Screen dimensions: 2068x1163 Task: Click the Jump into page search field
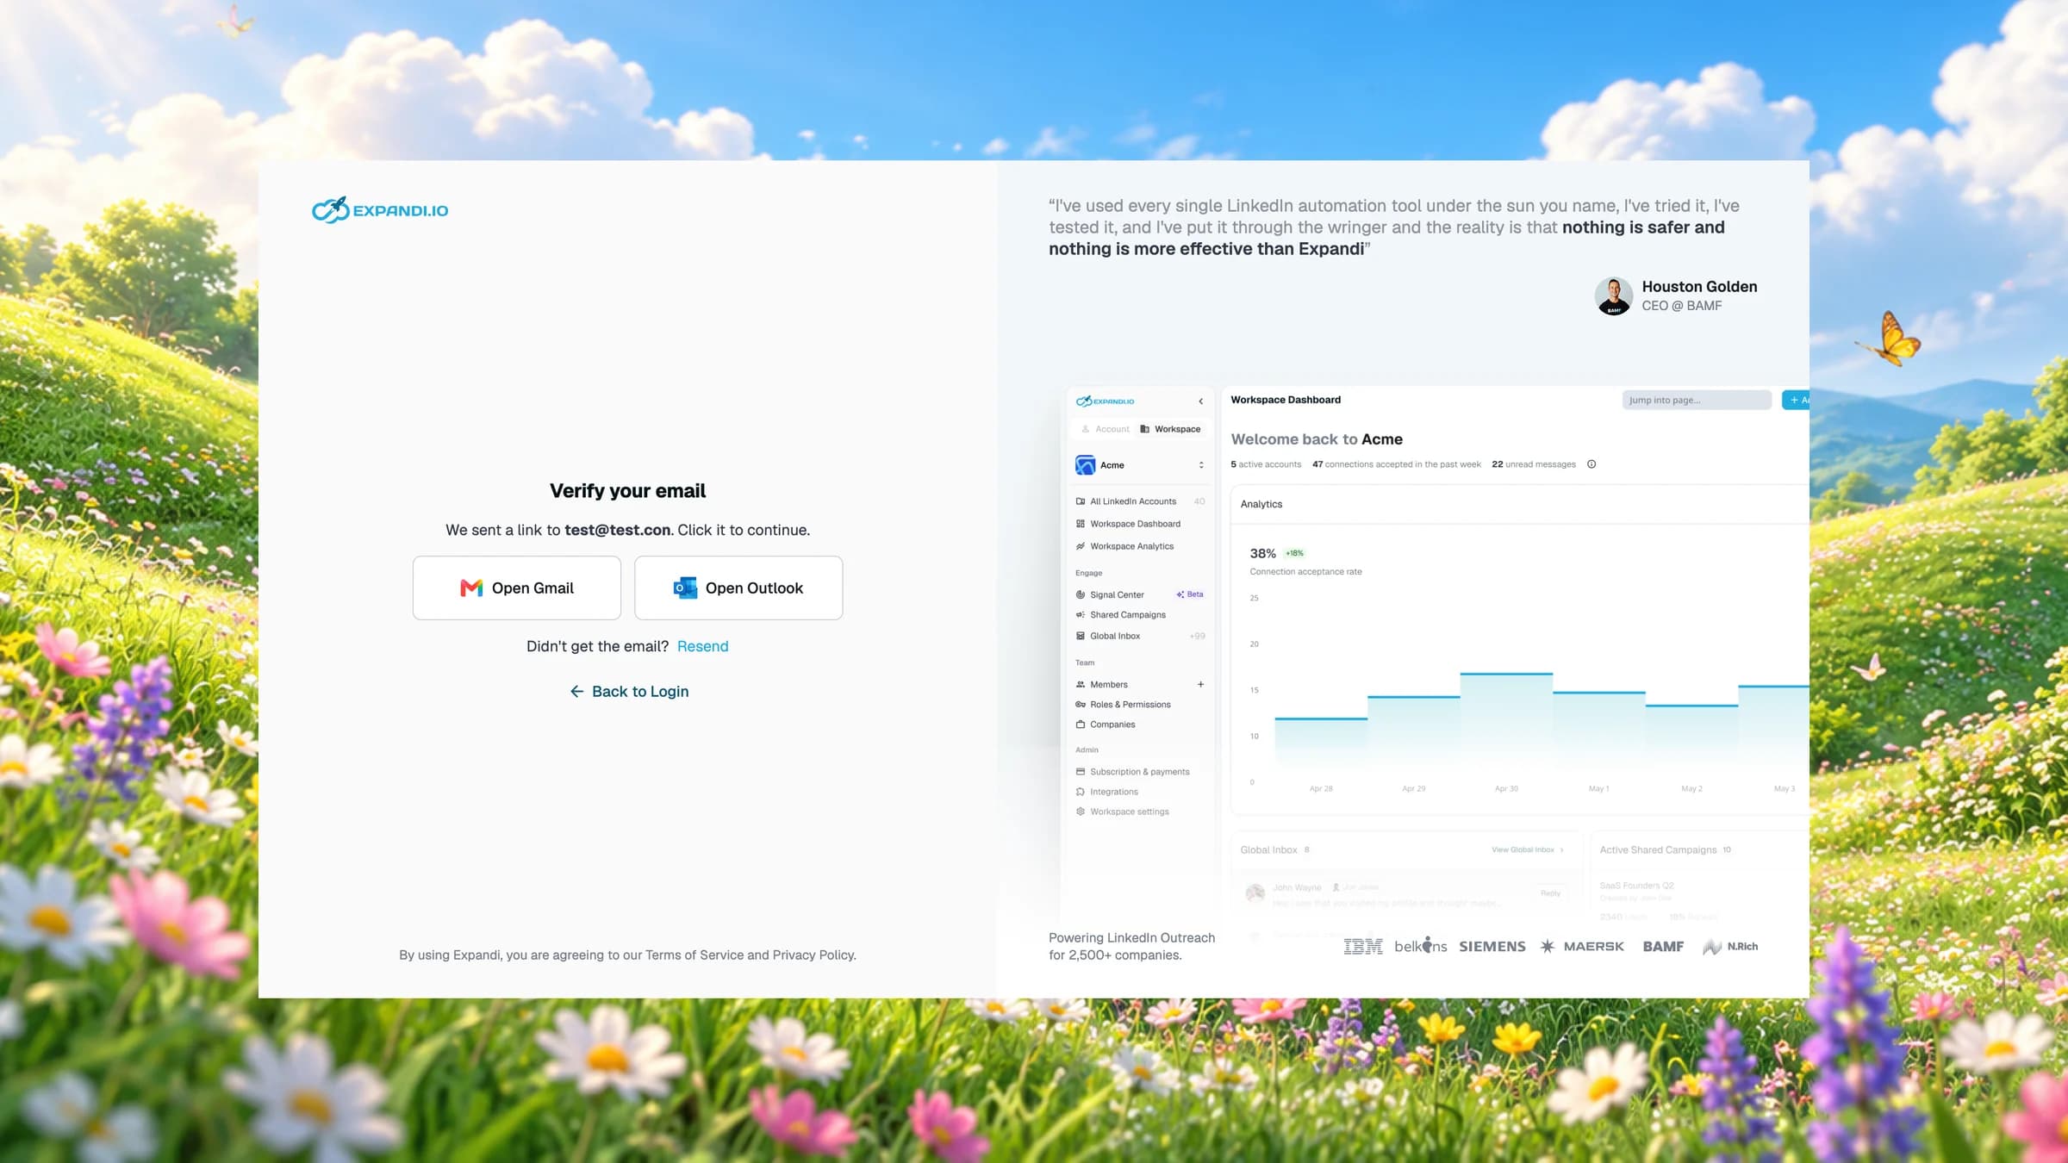pyautogui.click(x=1696, y=400)
